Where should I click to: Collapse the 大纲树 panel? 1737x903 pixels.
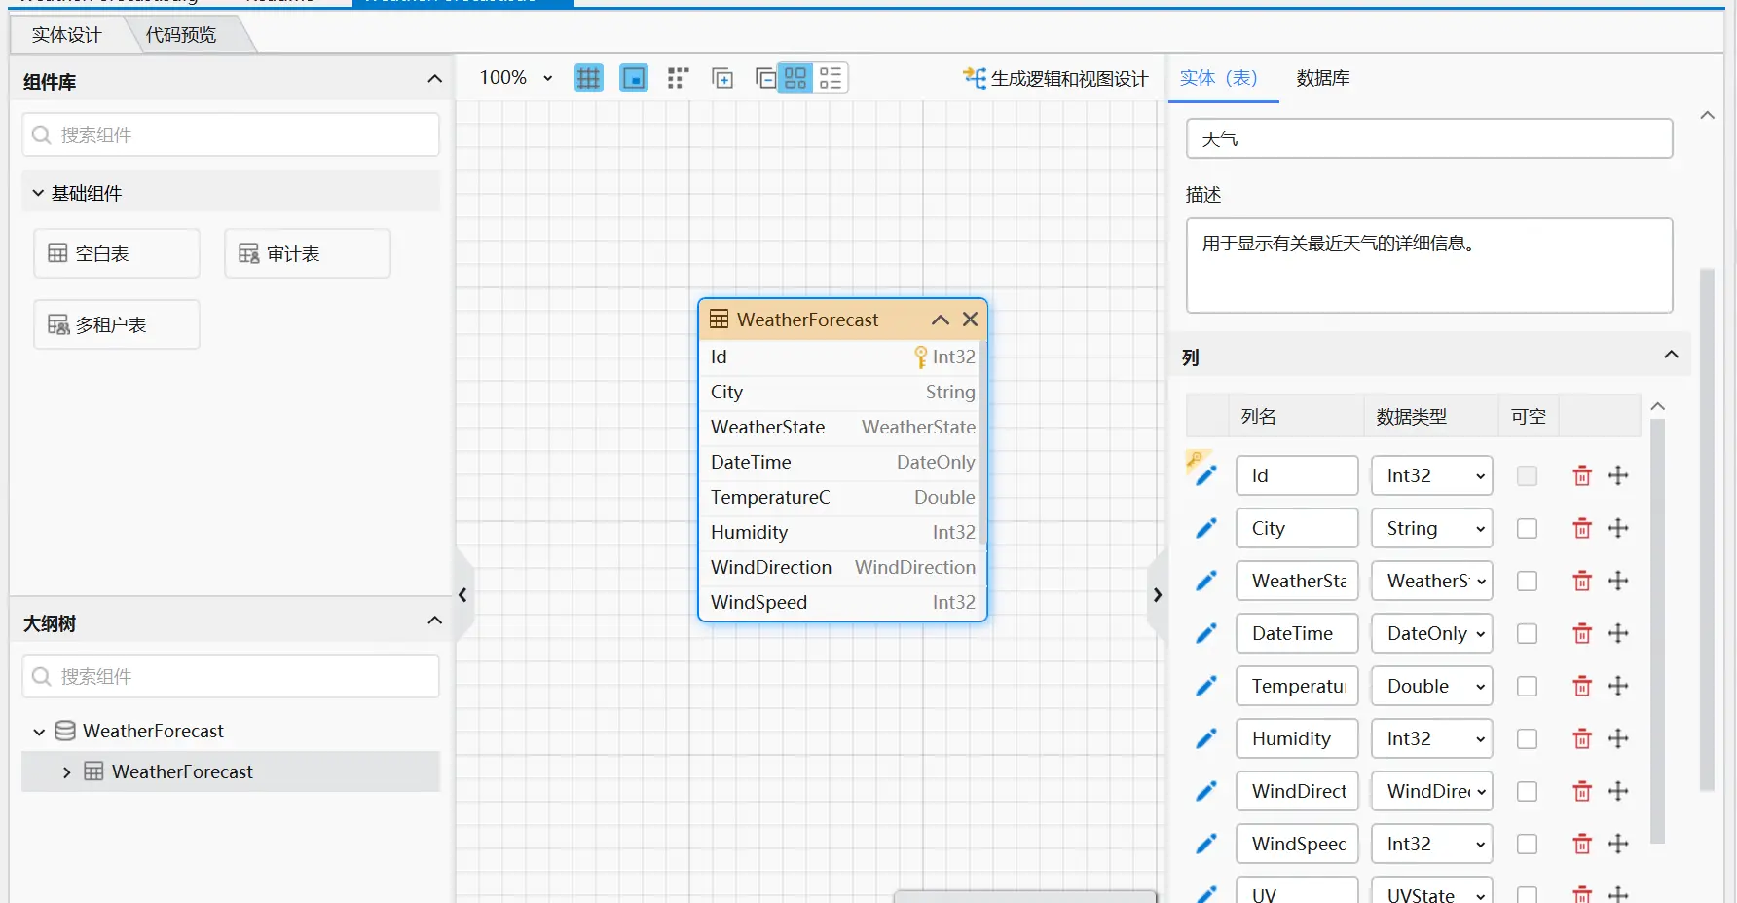point(434,621)
